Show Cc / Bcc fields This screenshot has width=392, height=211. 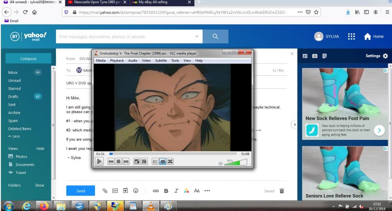click(278, 70)
